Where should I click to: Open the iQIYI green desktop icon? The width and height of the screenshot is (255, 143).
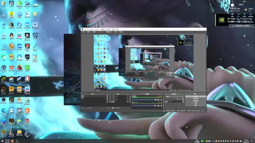27,68
